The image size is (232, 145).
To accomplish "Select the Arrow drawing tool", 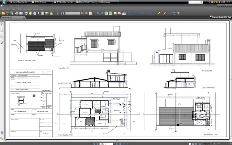I will (x=134, y=13).
